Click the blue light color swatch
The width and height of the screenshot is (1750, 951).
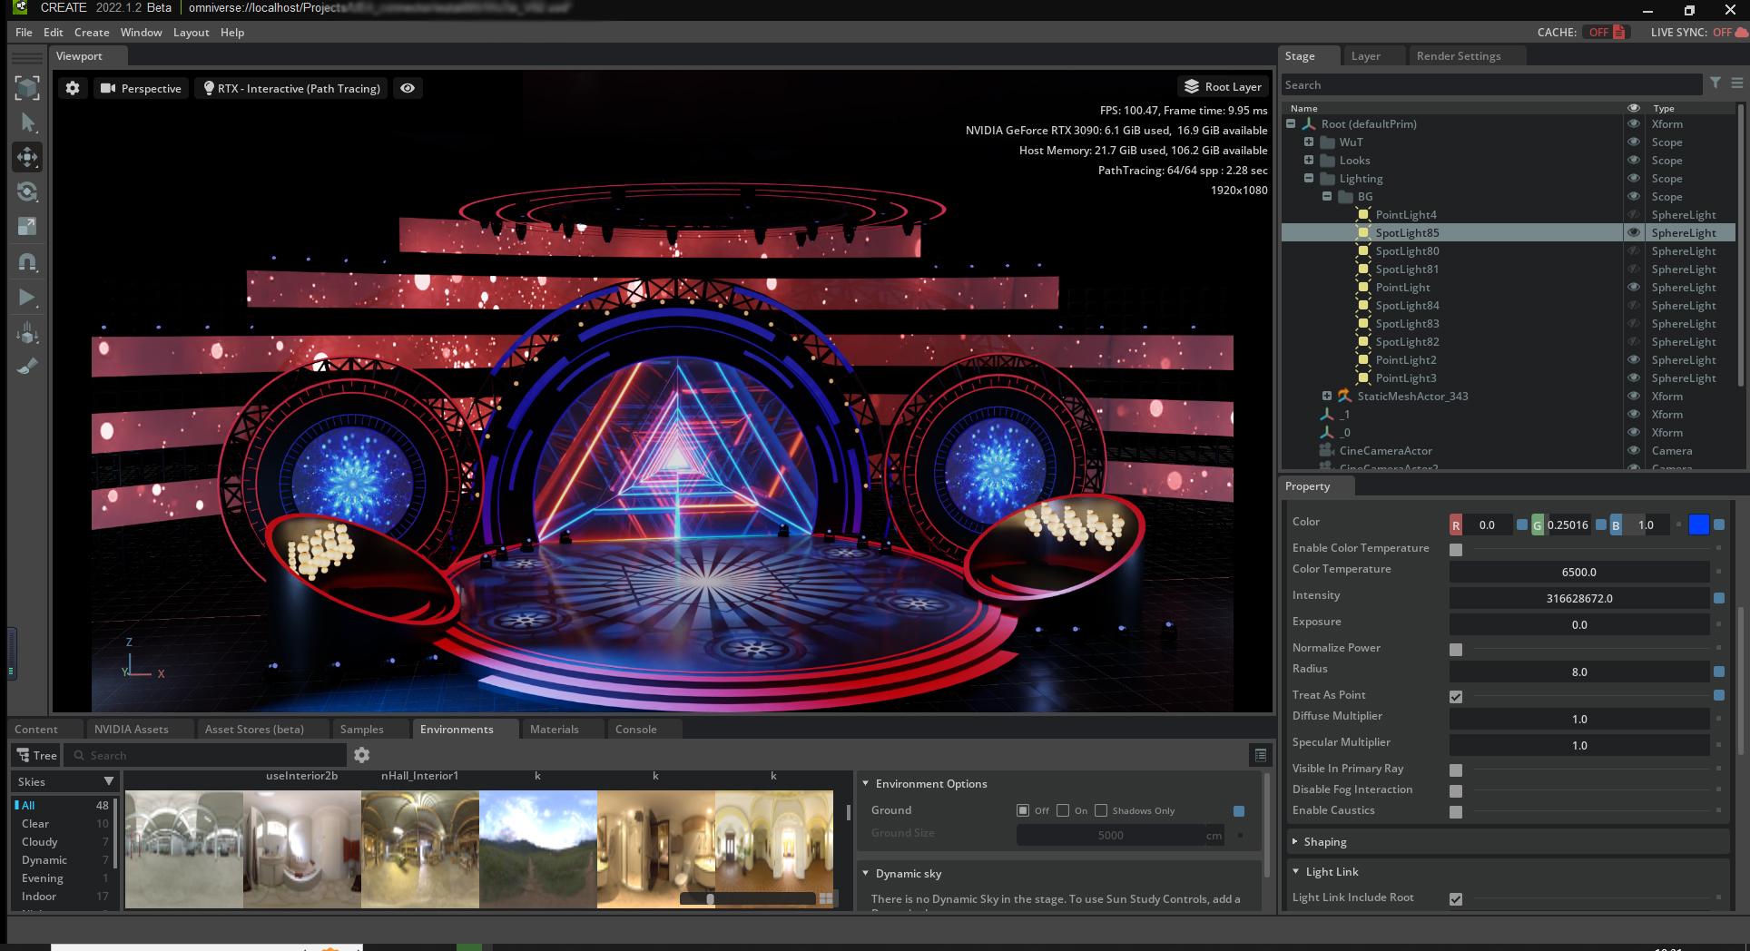click(x=1698, y=525)
